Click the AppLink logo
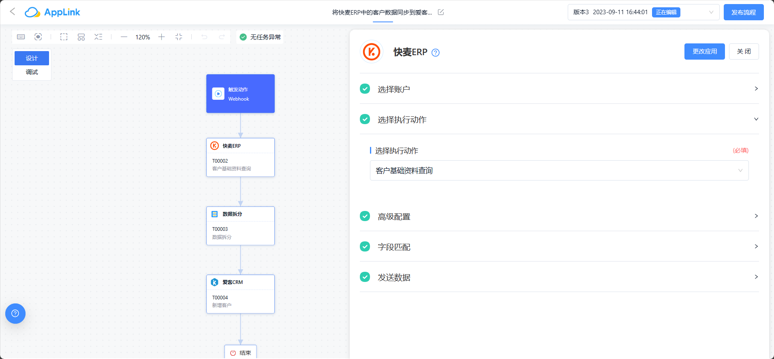 point(52,12)
